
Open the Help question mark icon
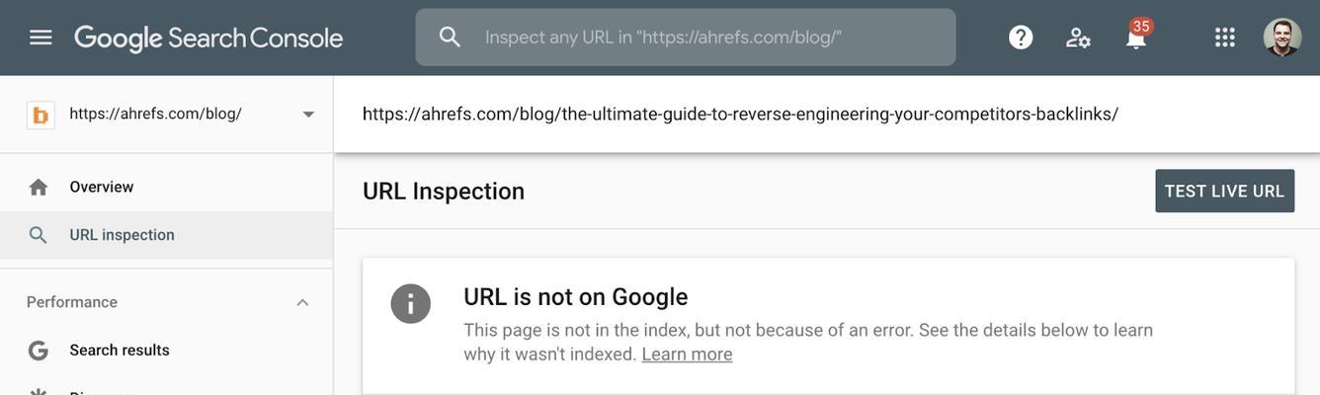pyautogui.click(x=1021, y=38)
